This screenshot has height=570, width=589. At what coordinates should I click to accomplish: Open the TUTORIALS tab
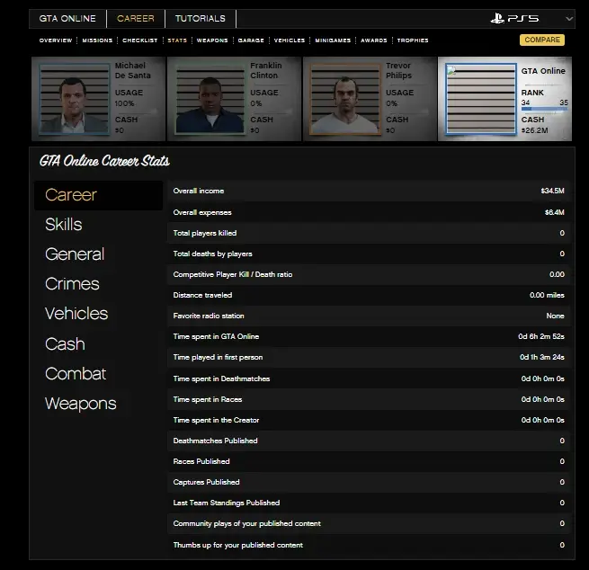coord(201,18)
